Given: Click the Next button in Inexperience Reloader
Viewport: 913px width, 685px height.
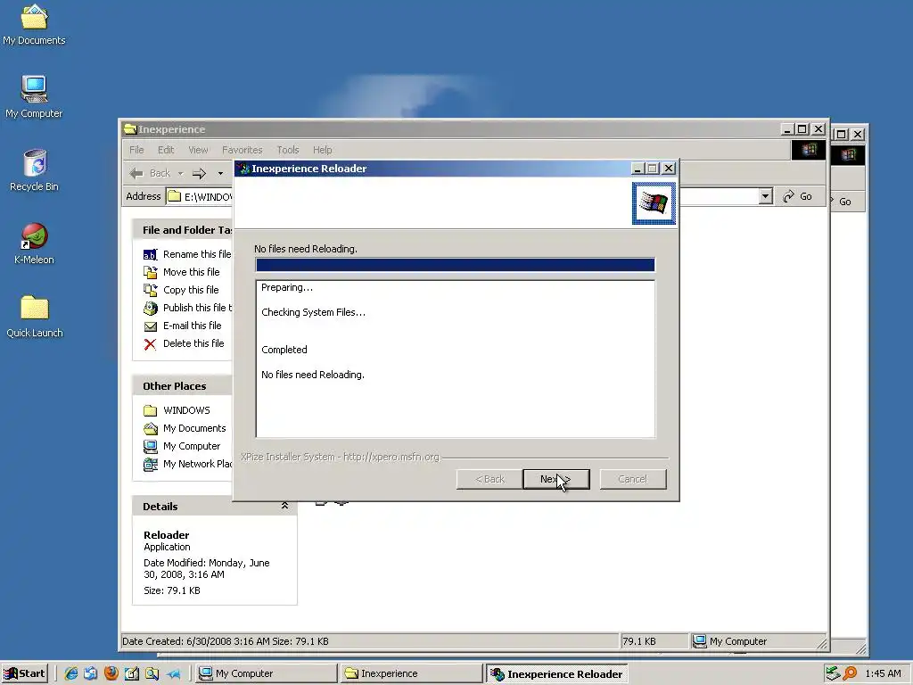Looking at the screenshot, I should pyautogui.click(x=556, y=479).
